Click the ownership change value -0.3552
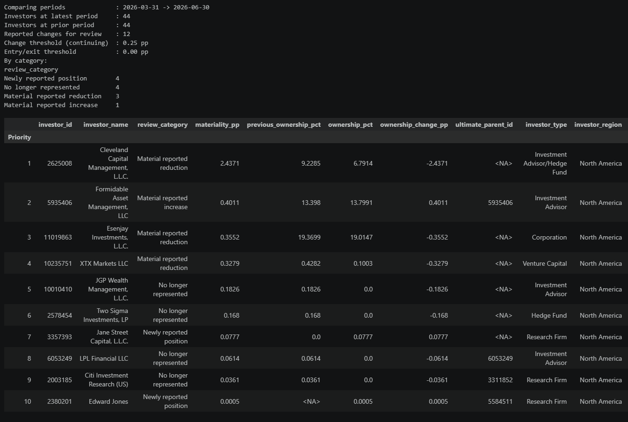The height and width of the screenshot is (422, 628). (x=436, y=237)
